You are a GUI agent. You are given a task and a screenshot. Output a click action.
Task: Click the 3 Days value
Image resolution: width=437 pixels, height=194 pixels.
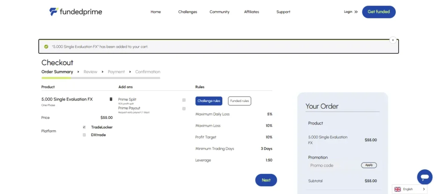pyautogui.click(x=266, y=149)
